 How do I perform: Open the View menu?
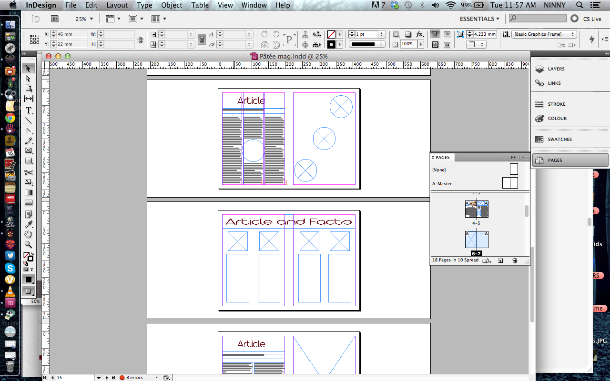225,5
